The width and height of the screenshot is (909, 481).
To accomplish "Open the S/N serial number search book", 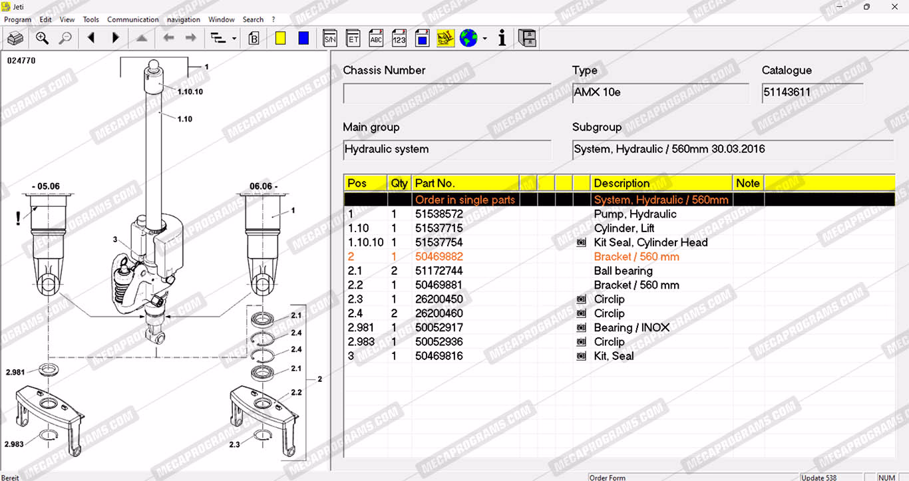I will (x=329, y=39).
